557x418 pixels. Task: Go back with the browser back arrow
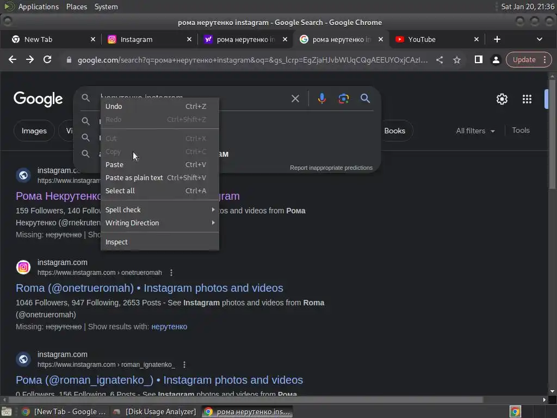point(13,60)
